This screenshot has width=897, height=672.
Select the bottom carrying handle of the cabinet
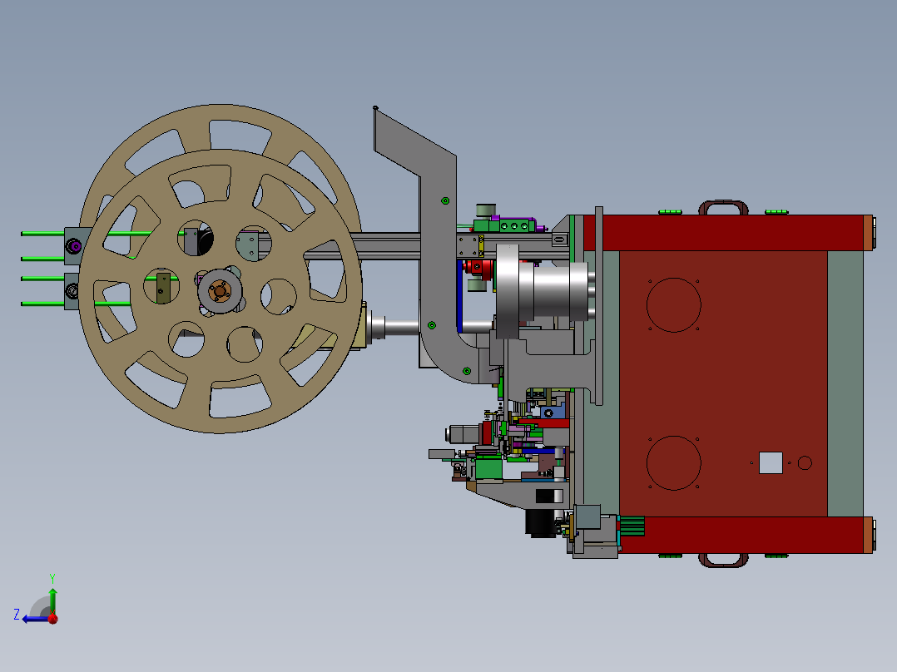724,560
